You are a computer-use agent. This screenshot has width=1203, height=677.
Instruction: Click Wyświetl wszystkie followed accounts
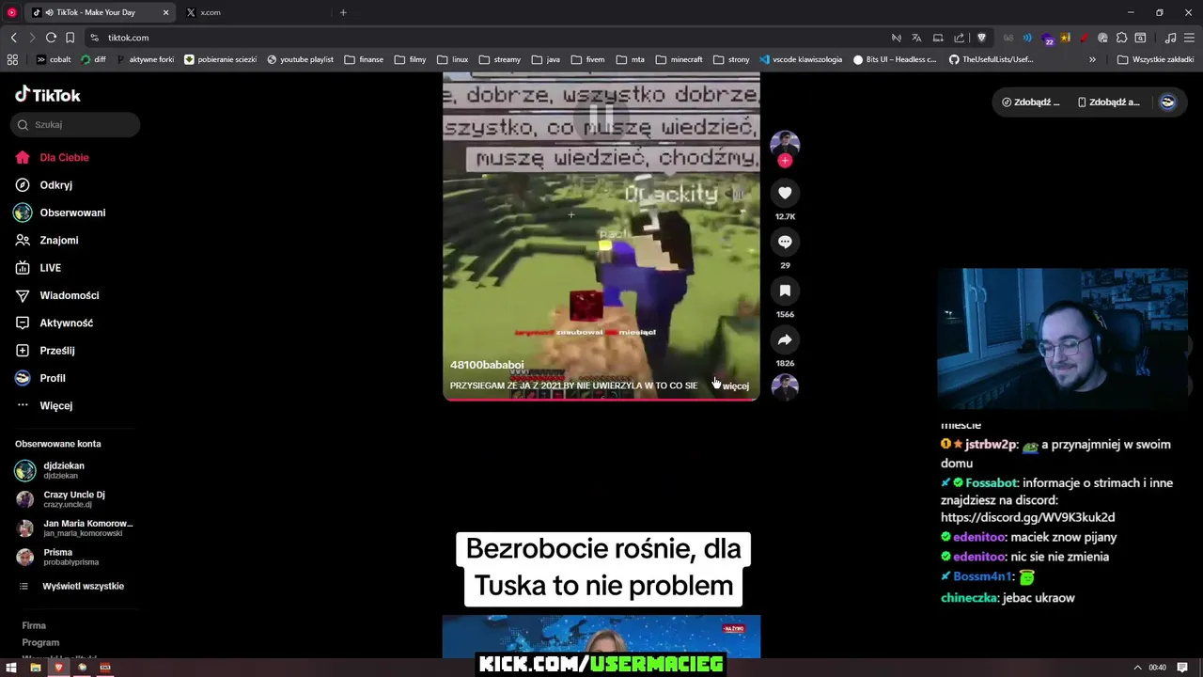point(83,586)
